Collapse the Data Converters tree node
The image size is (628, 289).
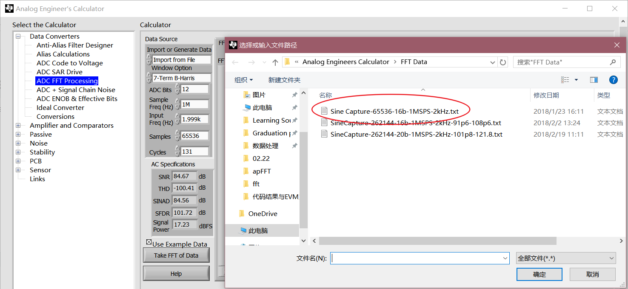18,36
